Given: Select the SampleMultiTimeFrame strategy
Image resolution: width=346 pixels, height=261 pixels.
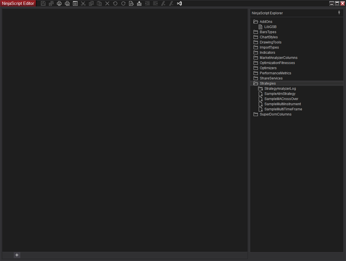Looking at the screenshot, I should coord(283,109).
